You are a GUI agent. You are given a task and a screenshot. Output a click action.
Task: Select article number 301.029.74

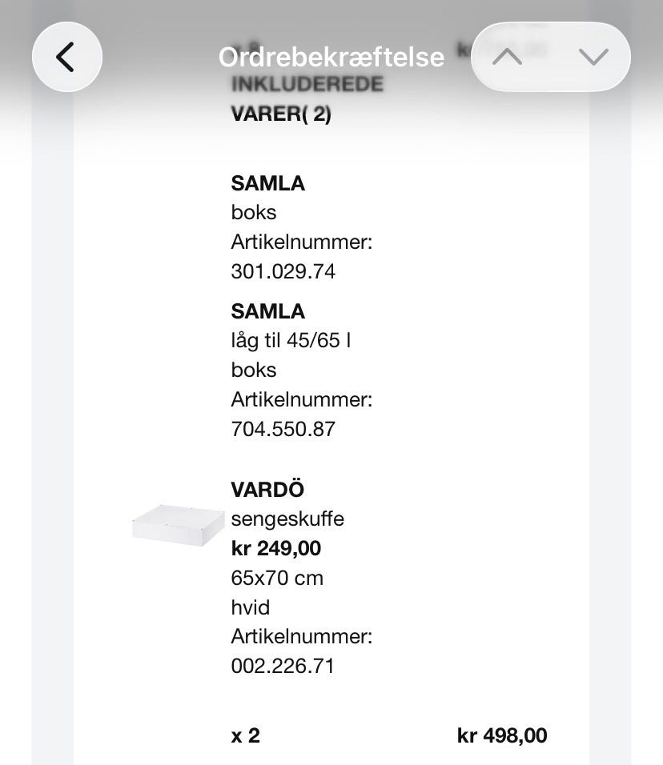coord(283,271)
